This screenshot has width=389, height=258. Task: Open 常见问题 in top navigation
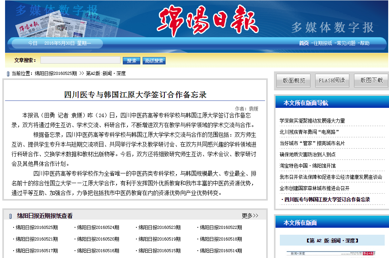coord(345,43)
